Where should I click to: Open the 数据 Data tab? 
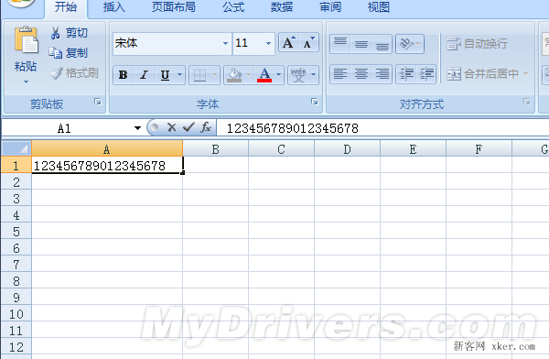(282, 7)
